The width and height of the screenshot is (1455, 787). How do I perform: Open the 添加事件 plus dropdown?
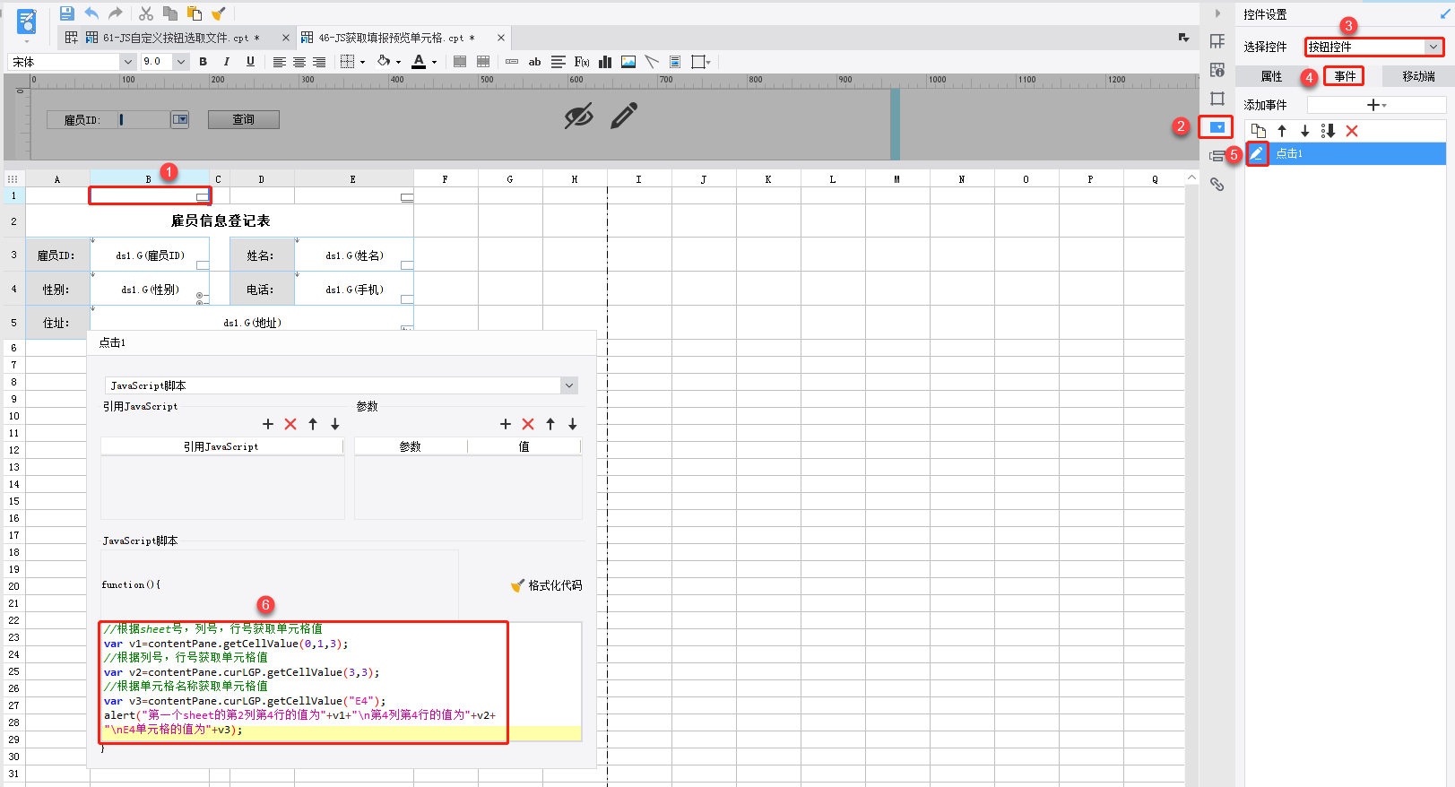click(1376, 105)
